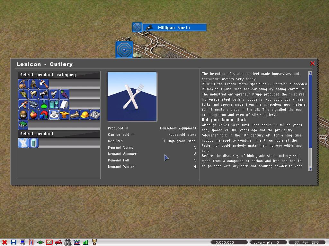Image resolution: width=329 pixels, height=246 pixels.
Task: Select the glass block product icon
Action: (33, 143)
